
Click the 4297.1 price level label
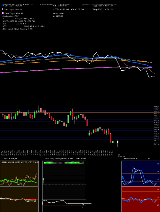(156, 141)
